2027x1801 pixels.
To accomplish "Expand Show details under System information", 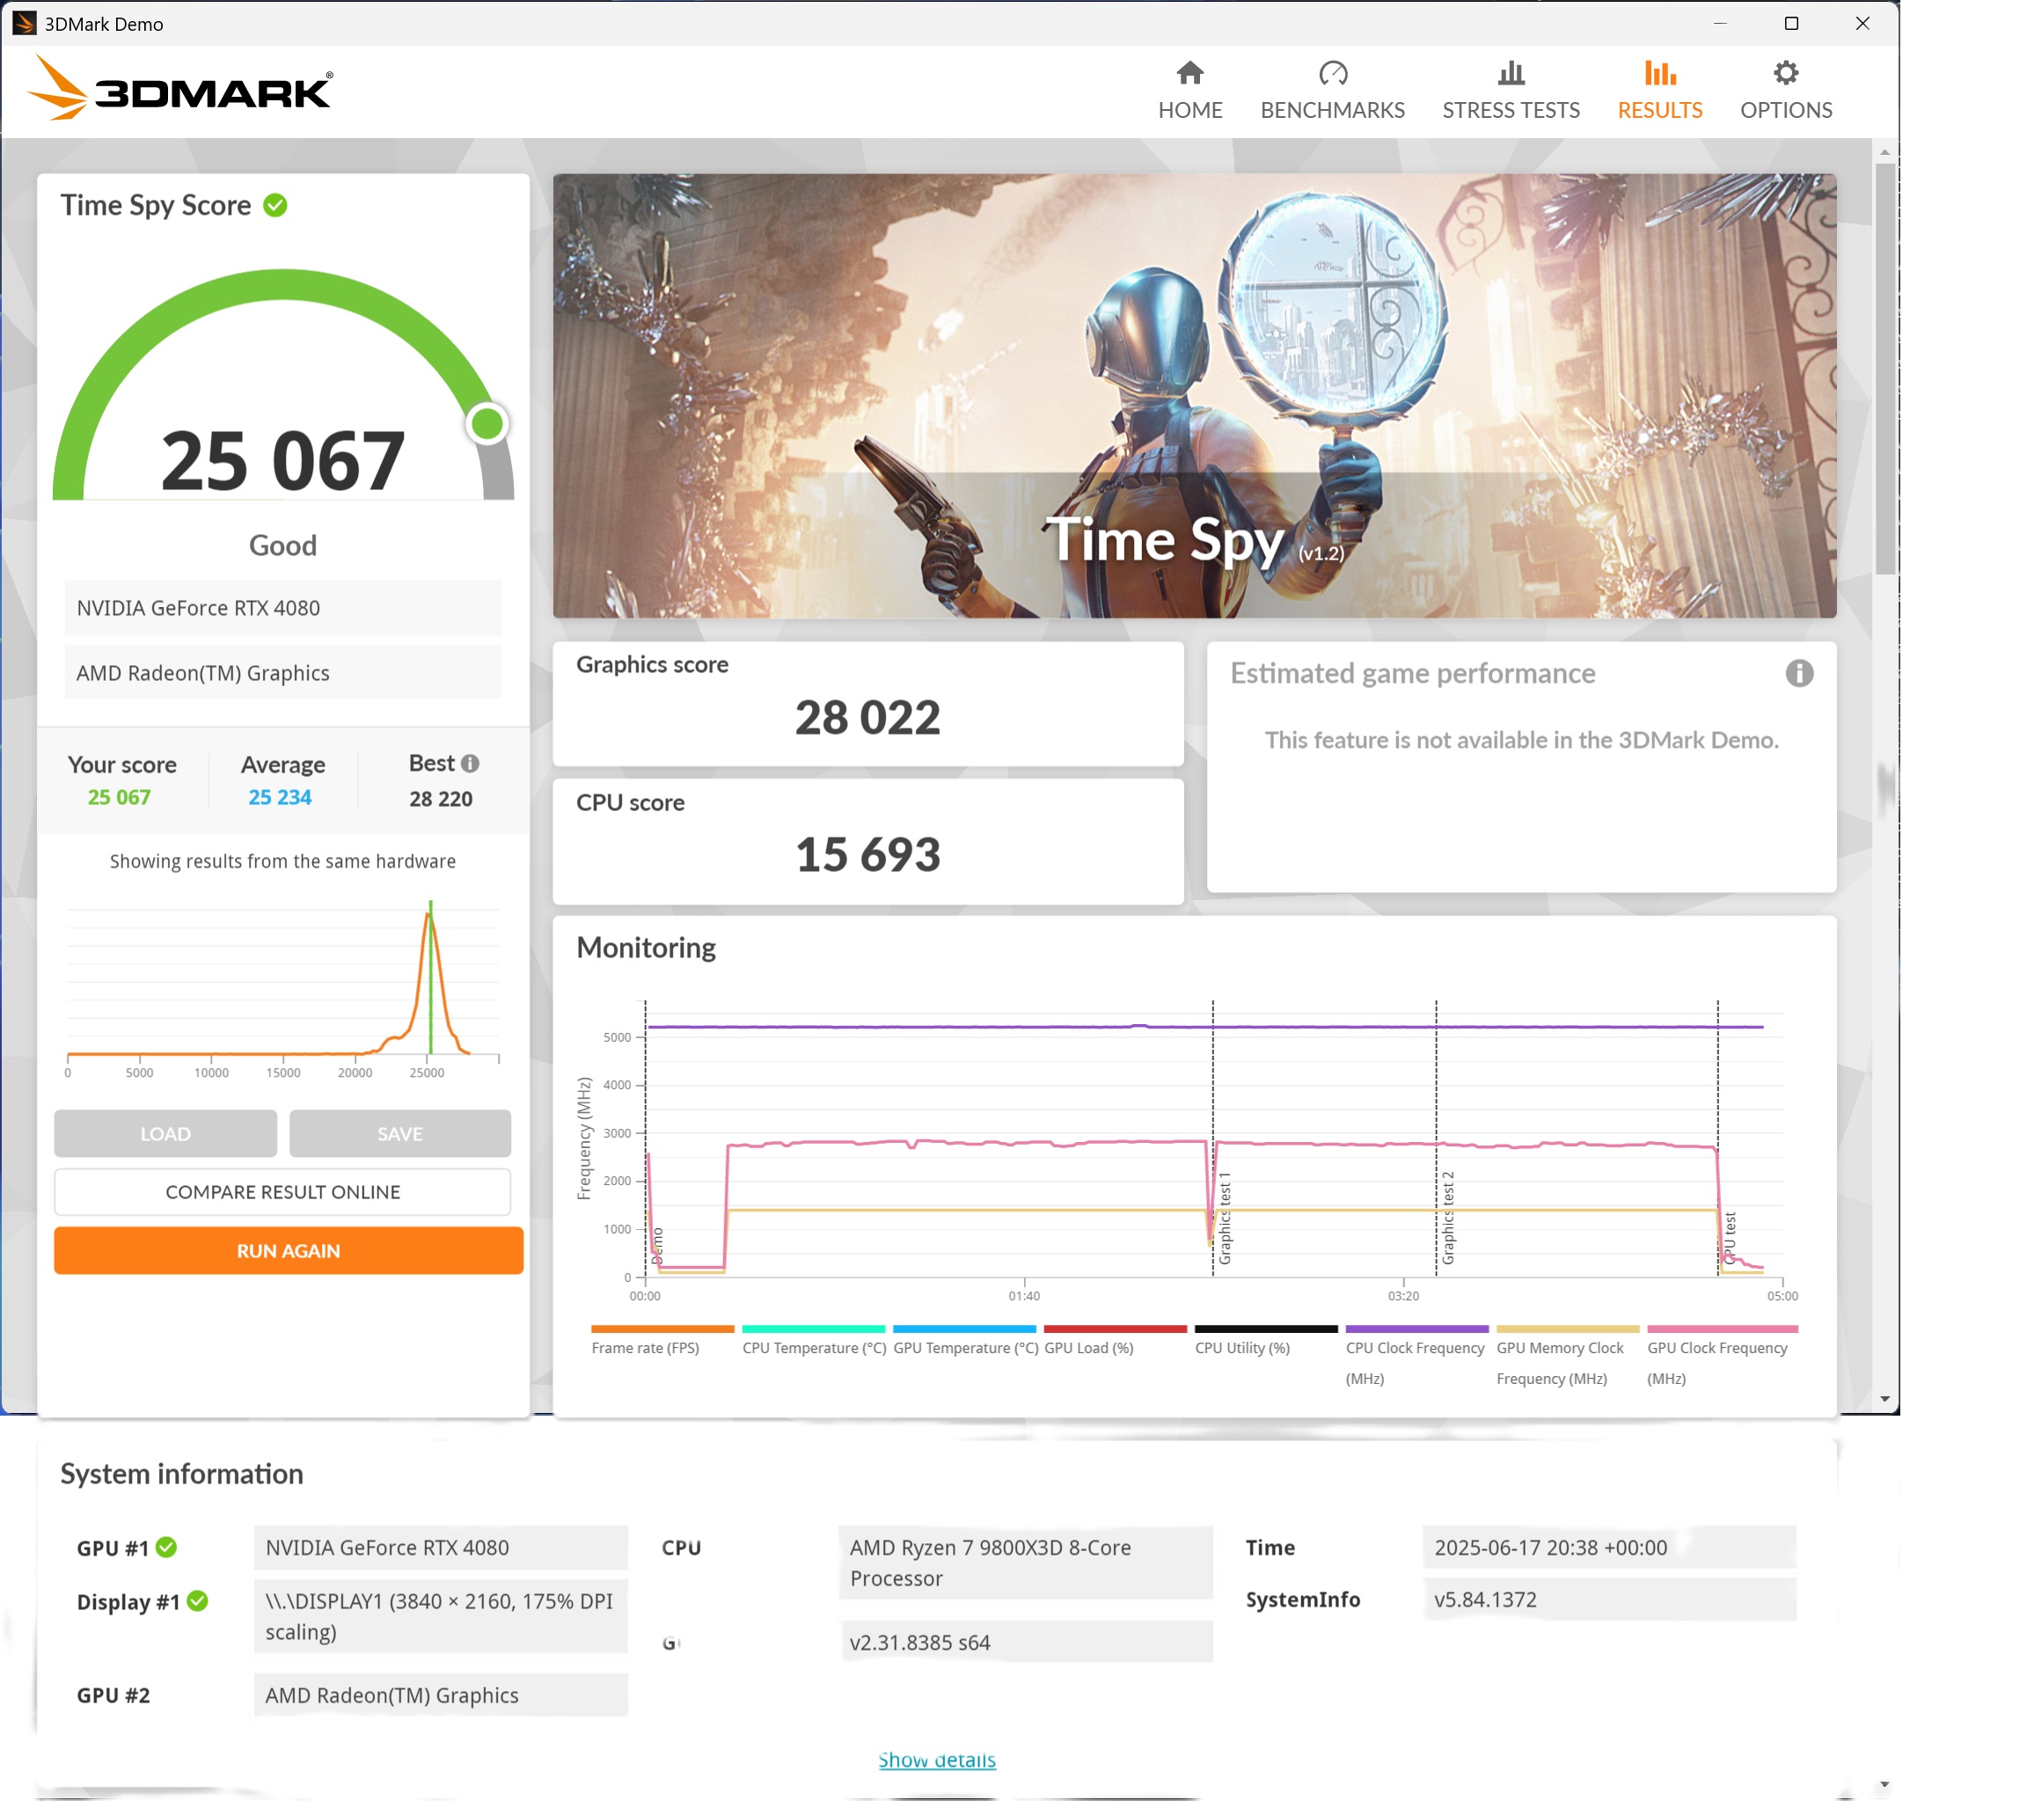I will point(937,1760).
